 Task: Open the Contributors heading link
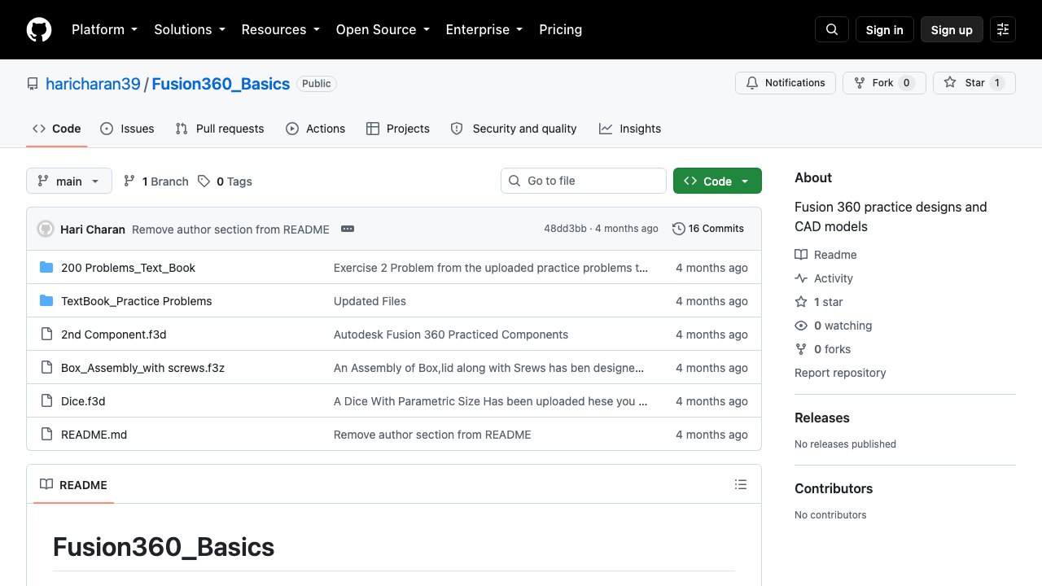pyautogui.click(x=834, y=488)
